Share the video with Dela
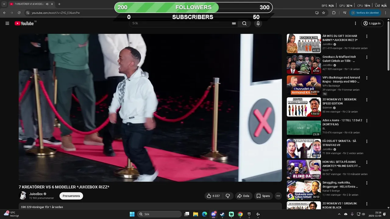The image size is (390, 219). 243,196
